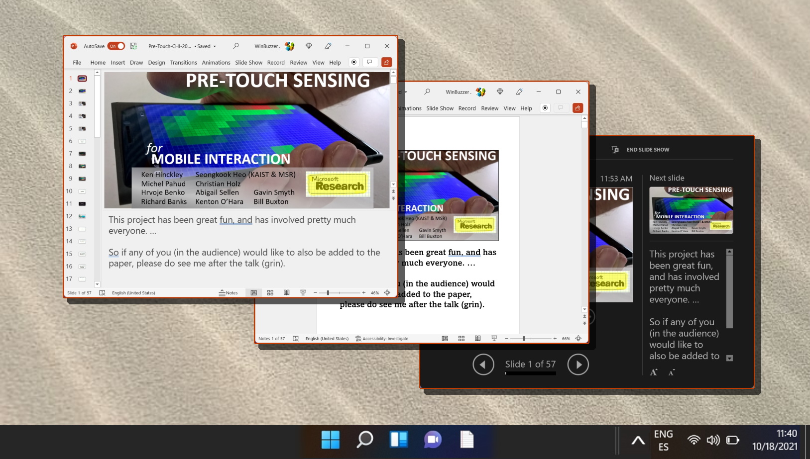Select slide 12 thumbnail in slide panel
The width and height of the screenshot is (810, 459).
[82, 216]
